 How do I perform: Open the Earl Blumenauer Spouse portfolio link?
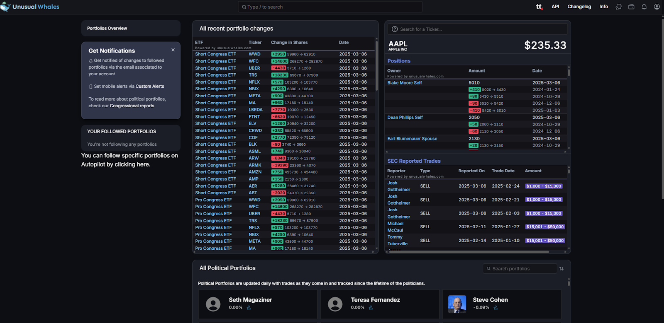(413, 139)
